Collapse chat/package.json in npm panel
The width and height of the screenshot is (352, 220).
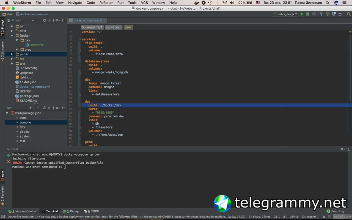tap(7, 113)
